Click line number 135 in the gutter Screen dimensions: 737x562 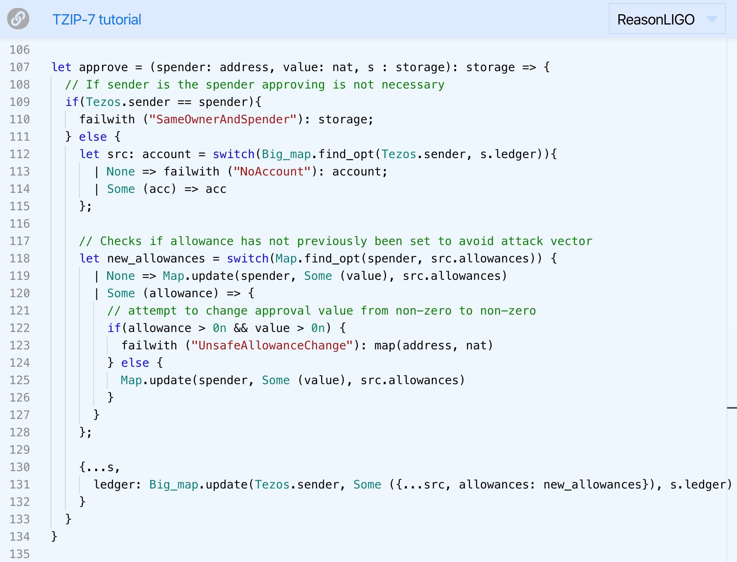[x=20, y=554]
